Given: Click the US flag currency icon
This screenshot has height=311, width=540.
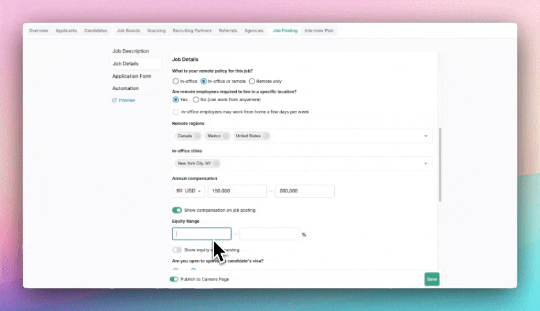Looking at the screenshot, I should pyautogui.click(x=180, y=191).
